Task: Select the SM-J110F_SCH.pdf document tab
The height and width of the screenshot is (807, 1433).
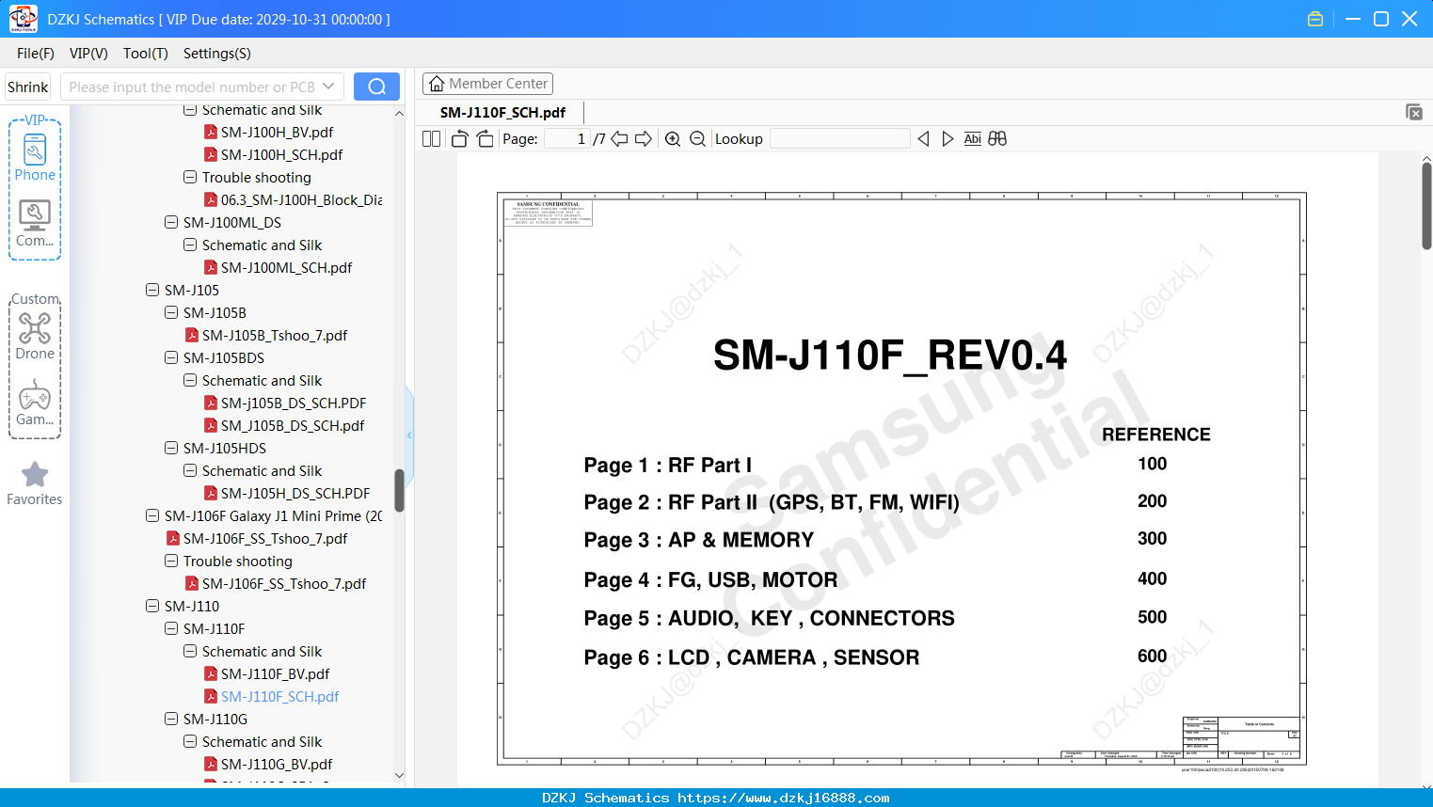Action: coord(503,112)
